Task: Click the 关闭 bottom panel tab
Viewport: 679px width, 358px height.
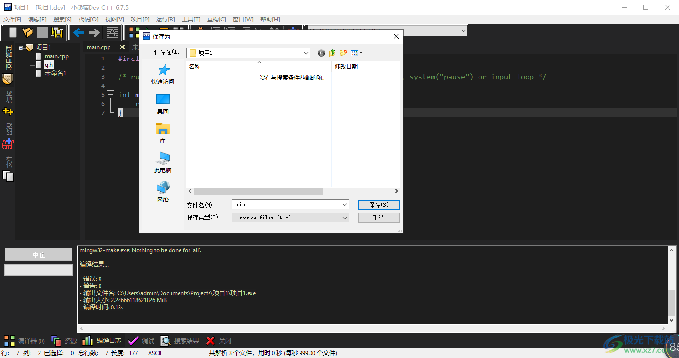Action: coord(219,341)
